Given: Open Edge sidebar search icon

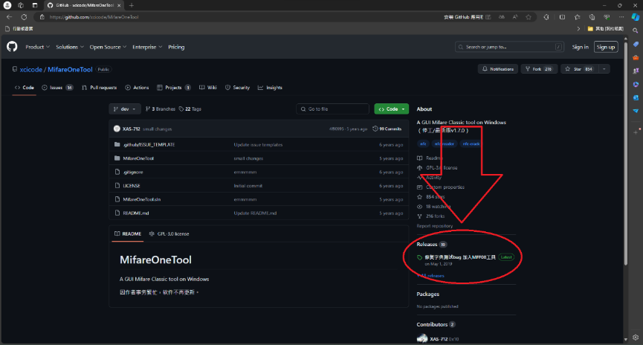Looking at the screenshot, I should click(x=636, y=30).
